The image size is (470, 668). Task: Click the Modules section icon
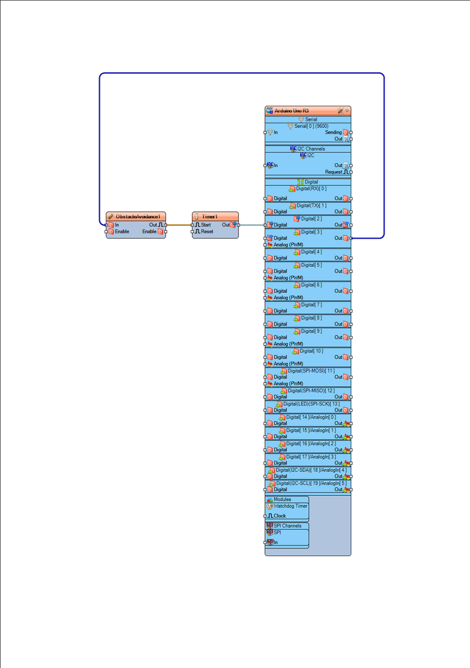pos(269,499)
